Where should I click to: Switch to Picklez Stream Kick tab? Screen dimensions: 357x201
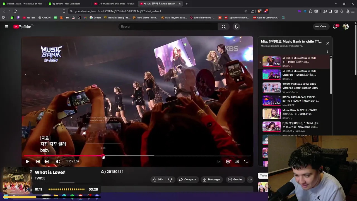[x=22, y=4]
